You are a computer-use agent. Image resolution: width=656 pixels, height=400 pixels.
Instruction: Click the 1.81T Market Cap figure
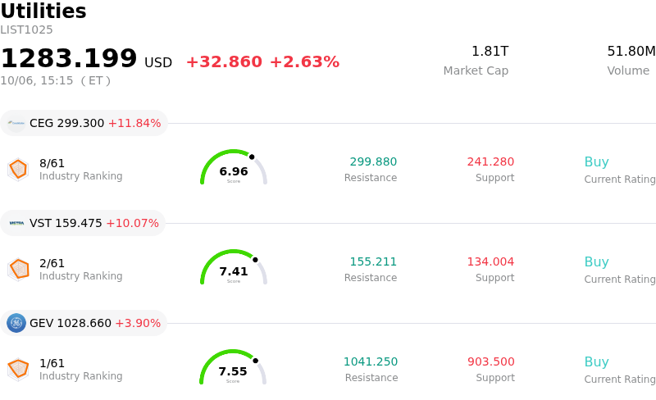pyautogui.click(x=490, y=52)
